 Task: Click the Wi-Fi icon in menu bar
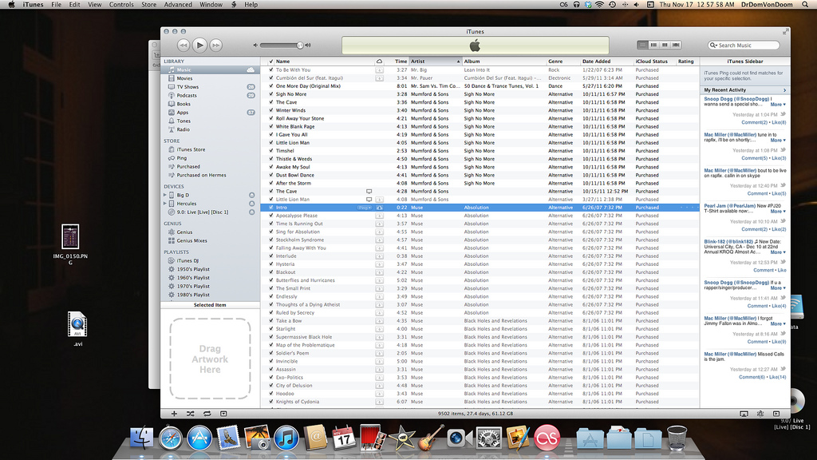coord(600,5)
